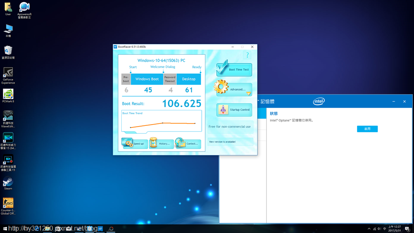The image size is (414, 233).
Task: Select the WaveEdit desktop shortcut
Action: coord(8,119)
